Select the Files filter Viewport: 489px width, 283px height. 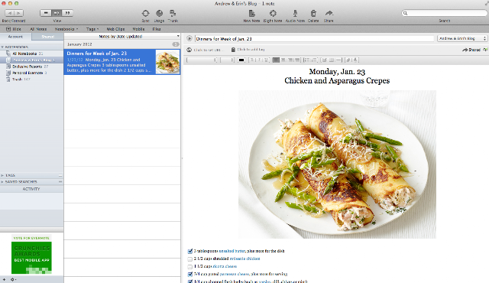point(157,29)
